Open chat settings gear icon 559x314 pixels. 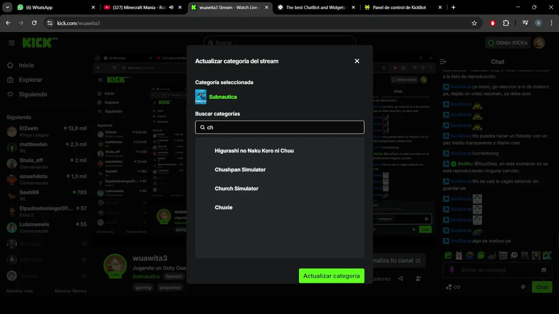pos(523,287)
